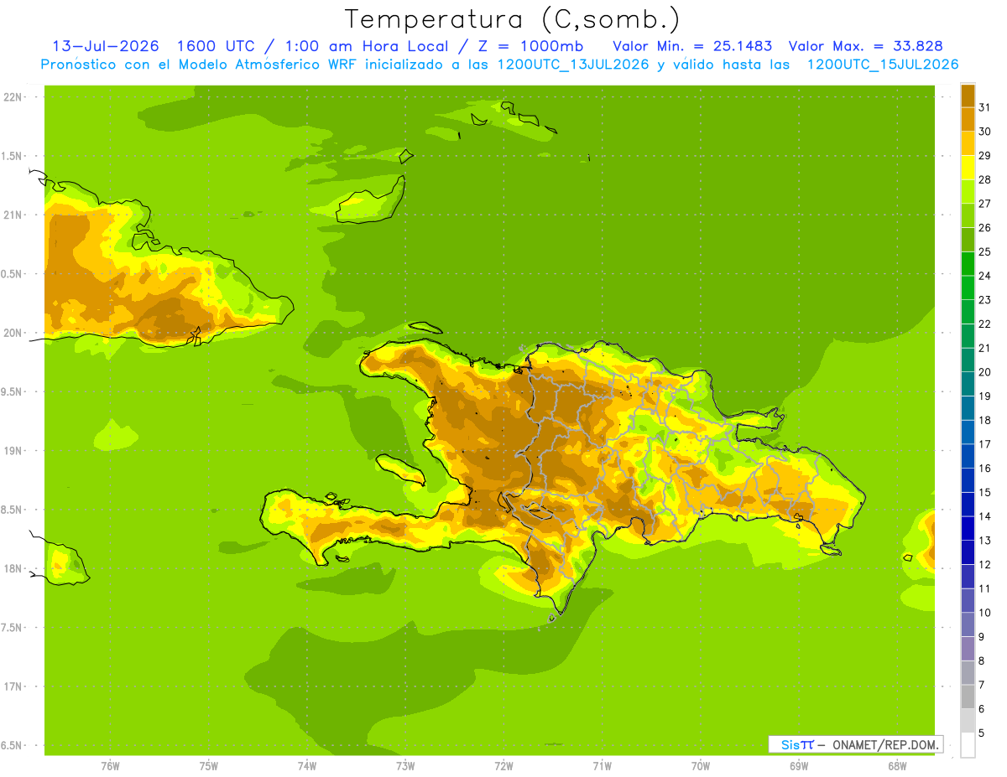The width and height of the screenshot is (1007, 777).
Task: Click the legend value "29"
Action: tap(984, 155)
